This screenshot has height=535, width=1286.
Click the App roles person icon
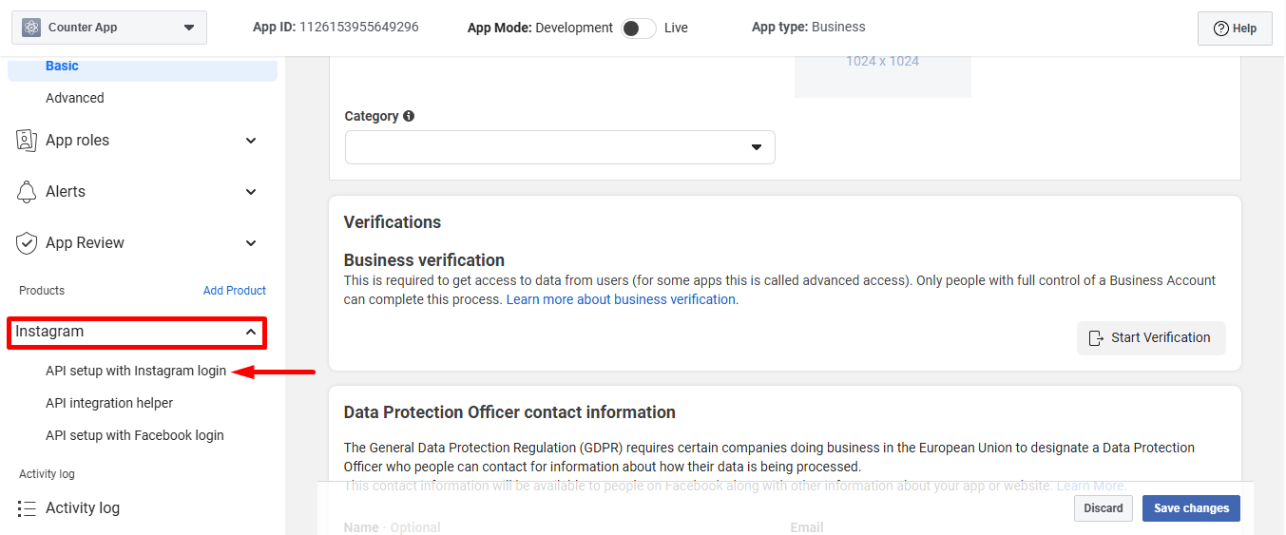(x=27, y=141)
